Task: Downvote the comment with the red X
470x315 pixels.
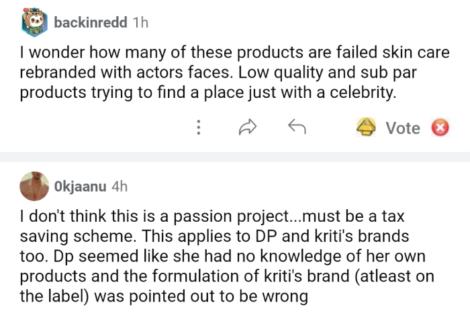Action: click(x=440, y=127)
